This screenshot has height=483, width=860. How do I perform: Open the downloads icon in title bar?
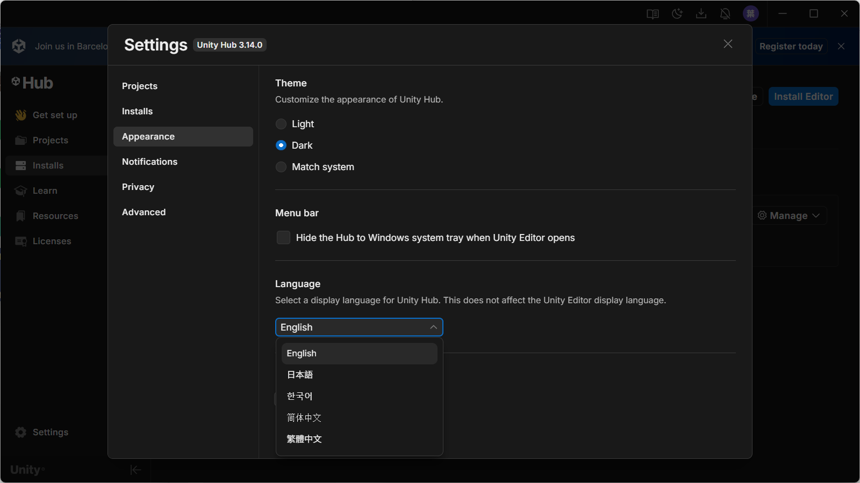click(701, 14)
